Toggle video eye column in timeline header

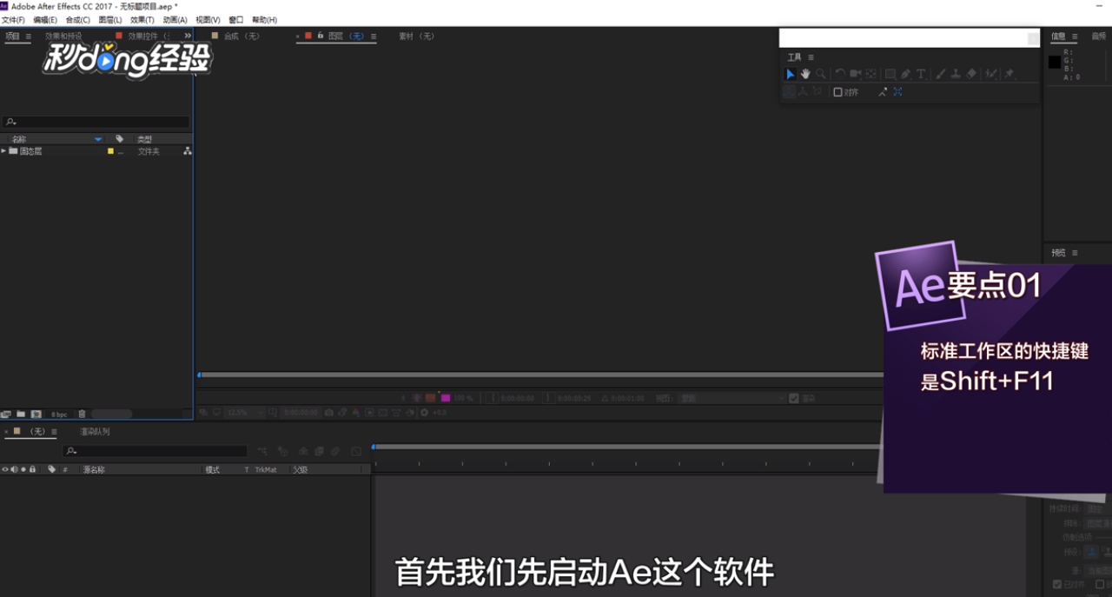pos(5,469)
